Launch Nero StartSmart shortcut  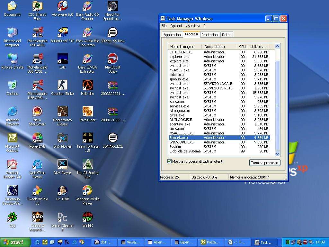tap(37, 116)
